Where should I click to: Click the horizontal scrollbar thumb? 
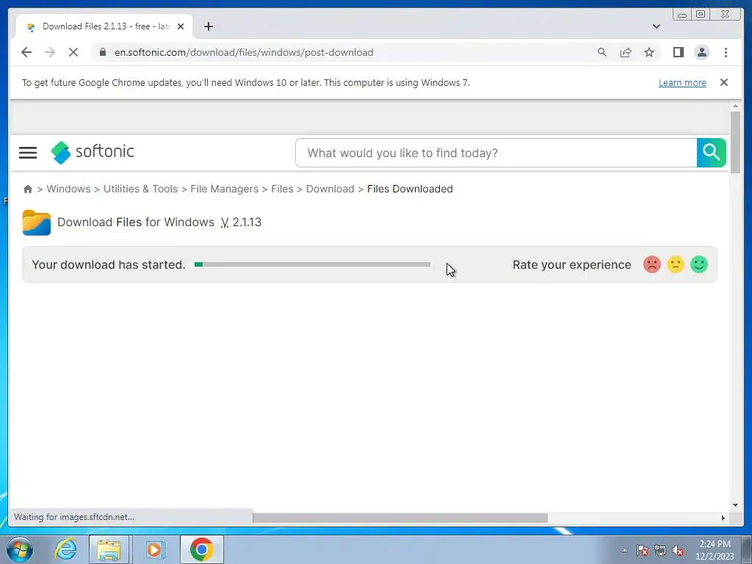(x=400, y=518)
